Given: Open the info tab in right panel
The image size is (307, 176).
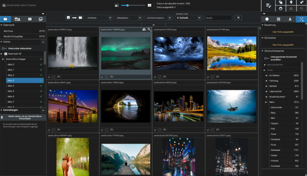Looking at the screenshot, I should coord(267,19).
